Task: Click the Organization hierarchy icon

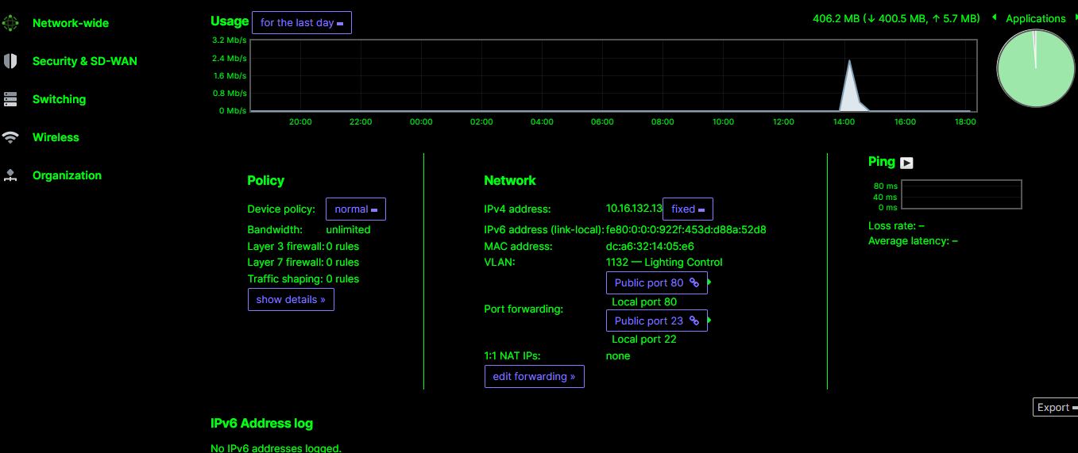Action: pyautogui.click(x=10, y=175)
